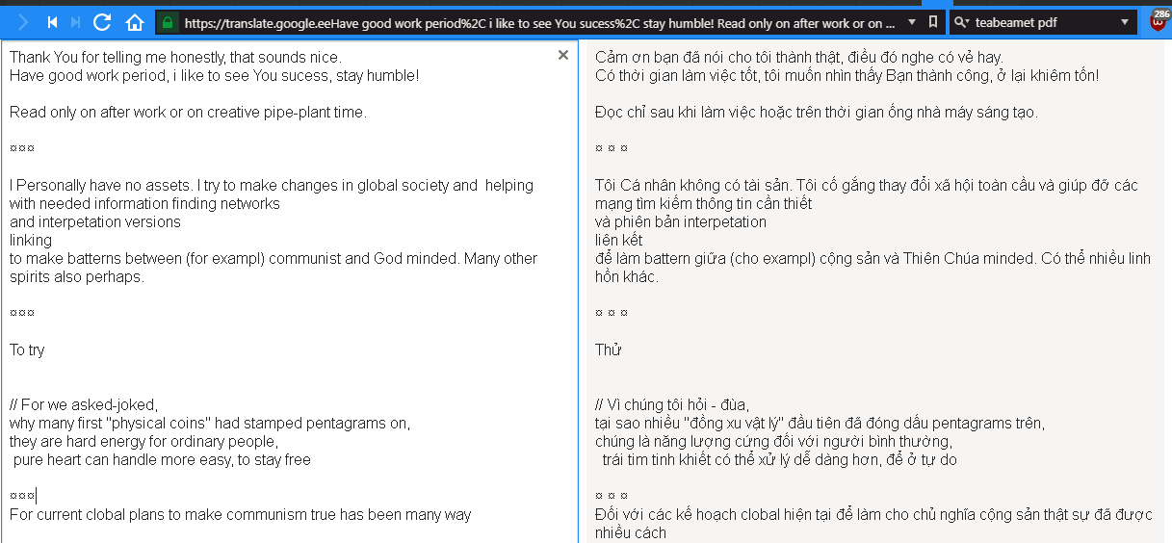Click the line 'pure heart can handle more easy'
Screen dimensions: 1172x543
pyautogui.click(x=162, y=460)
